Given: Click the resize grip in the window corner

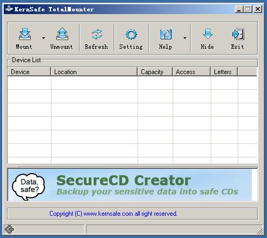Looking at the screenshot, I should 260,230.
